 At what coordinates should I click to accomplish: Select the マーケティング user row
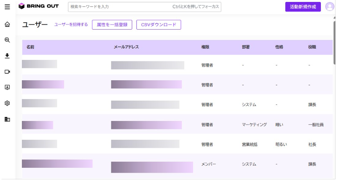(177, 124)
